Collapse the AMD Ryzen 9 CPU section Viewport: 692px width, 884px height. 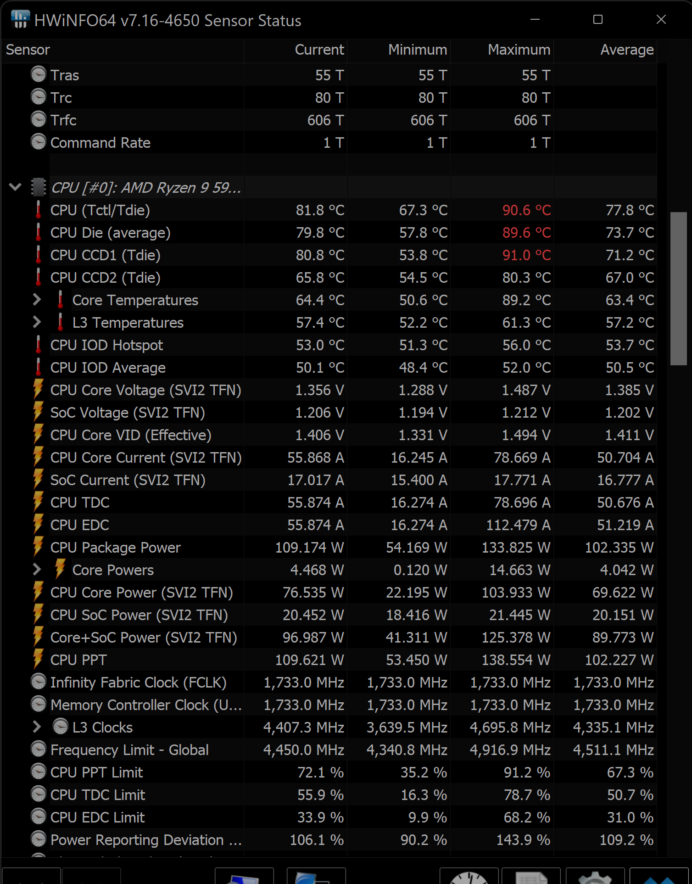[x=15, y=187]
